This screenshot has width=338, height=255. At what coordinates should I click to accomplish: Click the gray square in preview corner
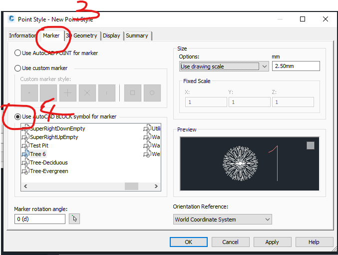[x=311, y=145]
